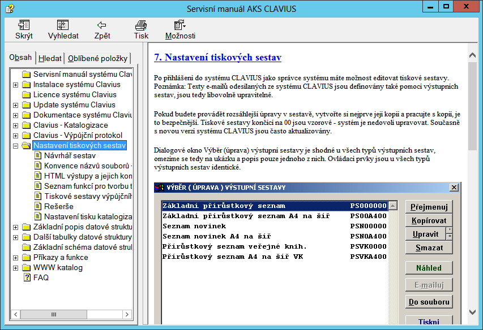Viewport: 483px width, 330px height.
Task: Select the Návrhář sestav page icon
Action: [38, 155]
